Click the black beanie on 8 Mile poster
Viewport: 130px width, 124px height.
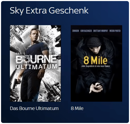pos(94,42)
